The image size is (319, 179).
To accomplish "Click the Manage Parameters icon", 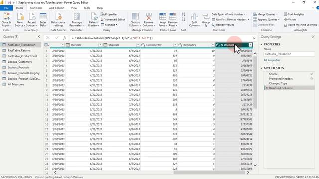I will [77, 16].
